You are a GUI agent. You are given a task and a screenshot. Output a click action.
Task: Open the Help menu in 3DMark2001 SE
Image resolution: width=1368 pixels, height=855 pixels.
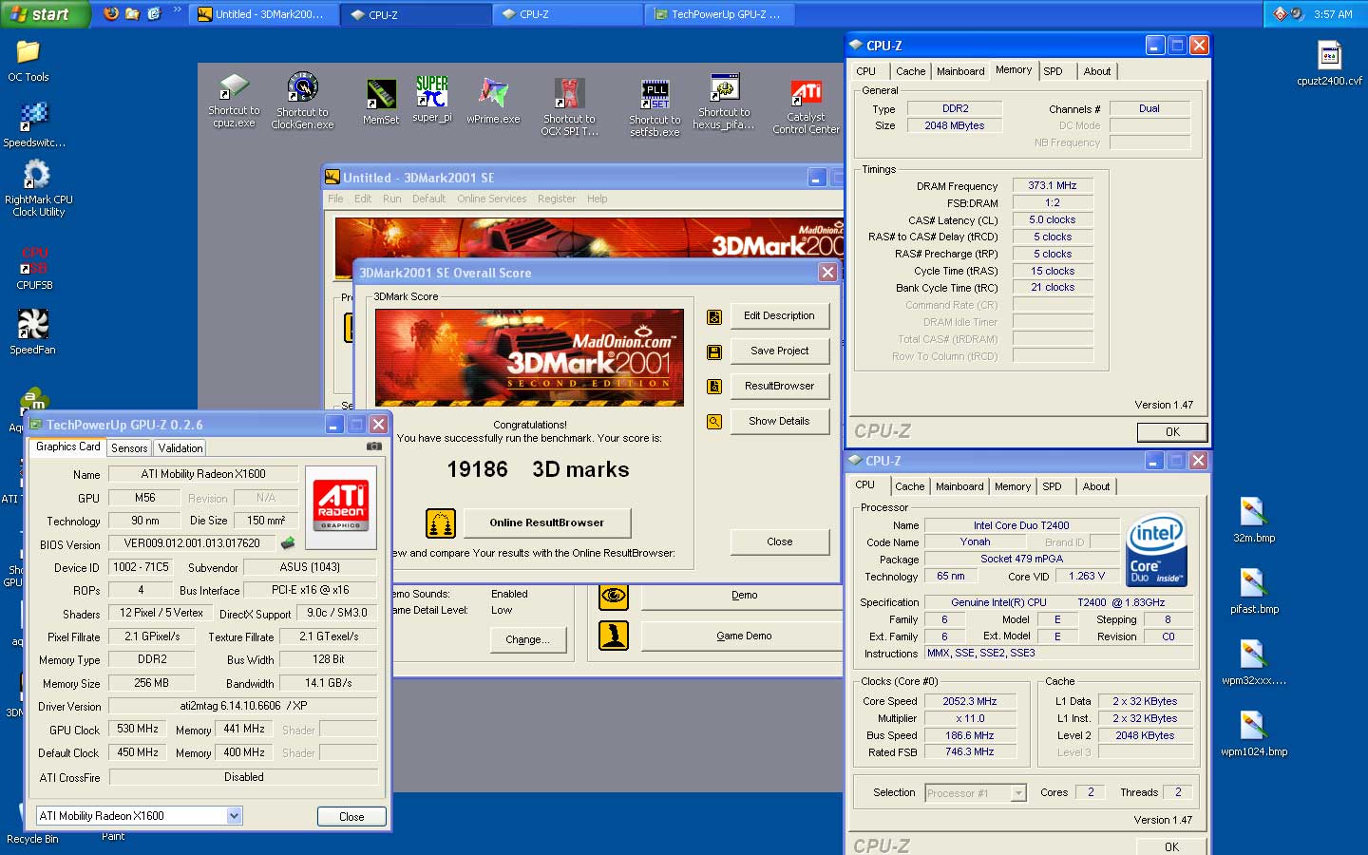pyautogui.click(x=597, y=199)
